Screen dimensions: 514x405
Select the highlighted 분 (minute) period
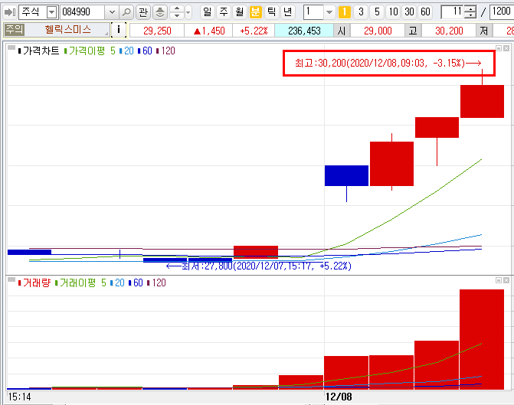255,12
